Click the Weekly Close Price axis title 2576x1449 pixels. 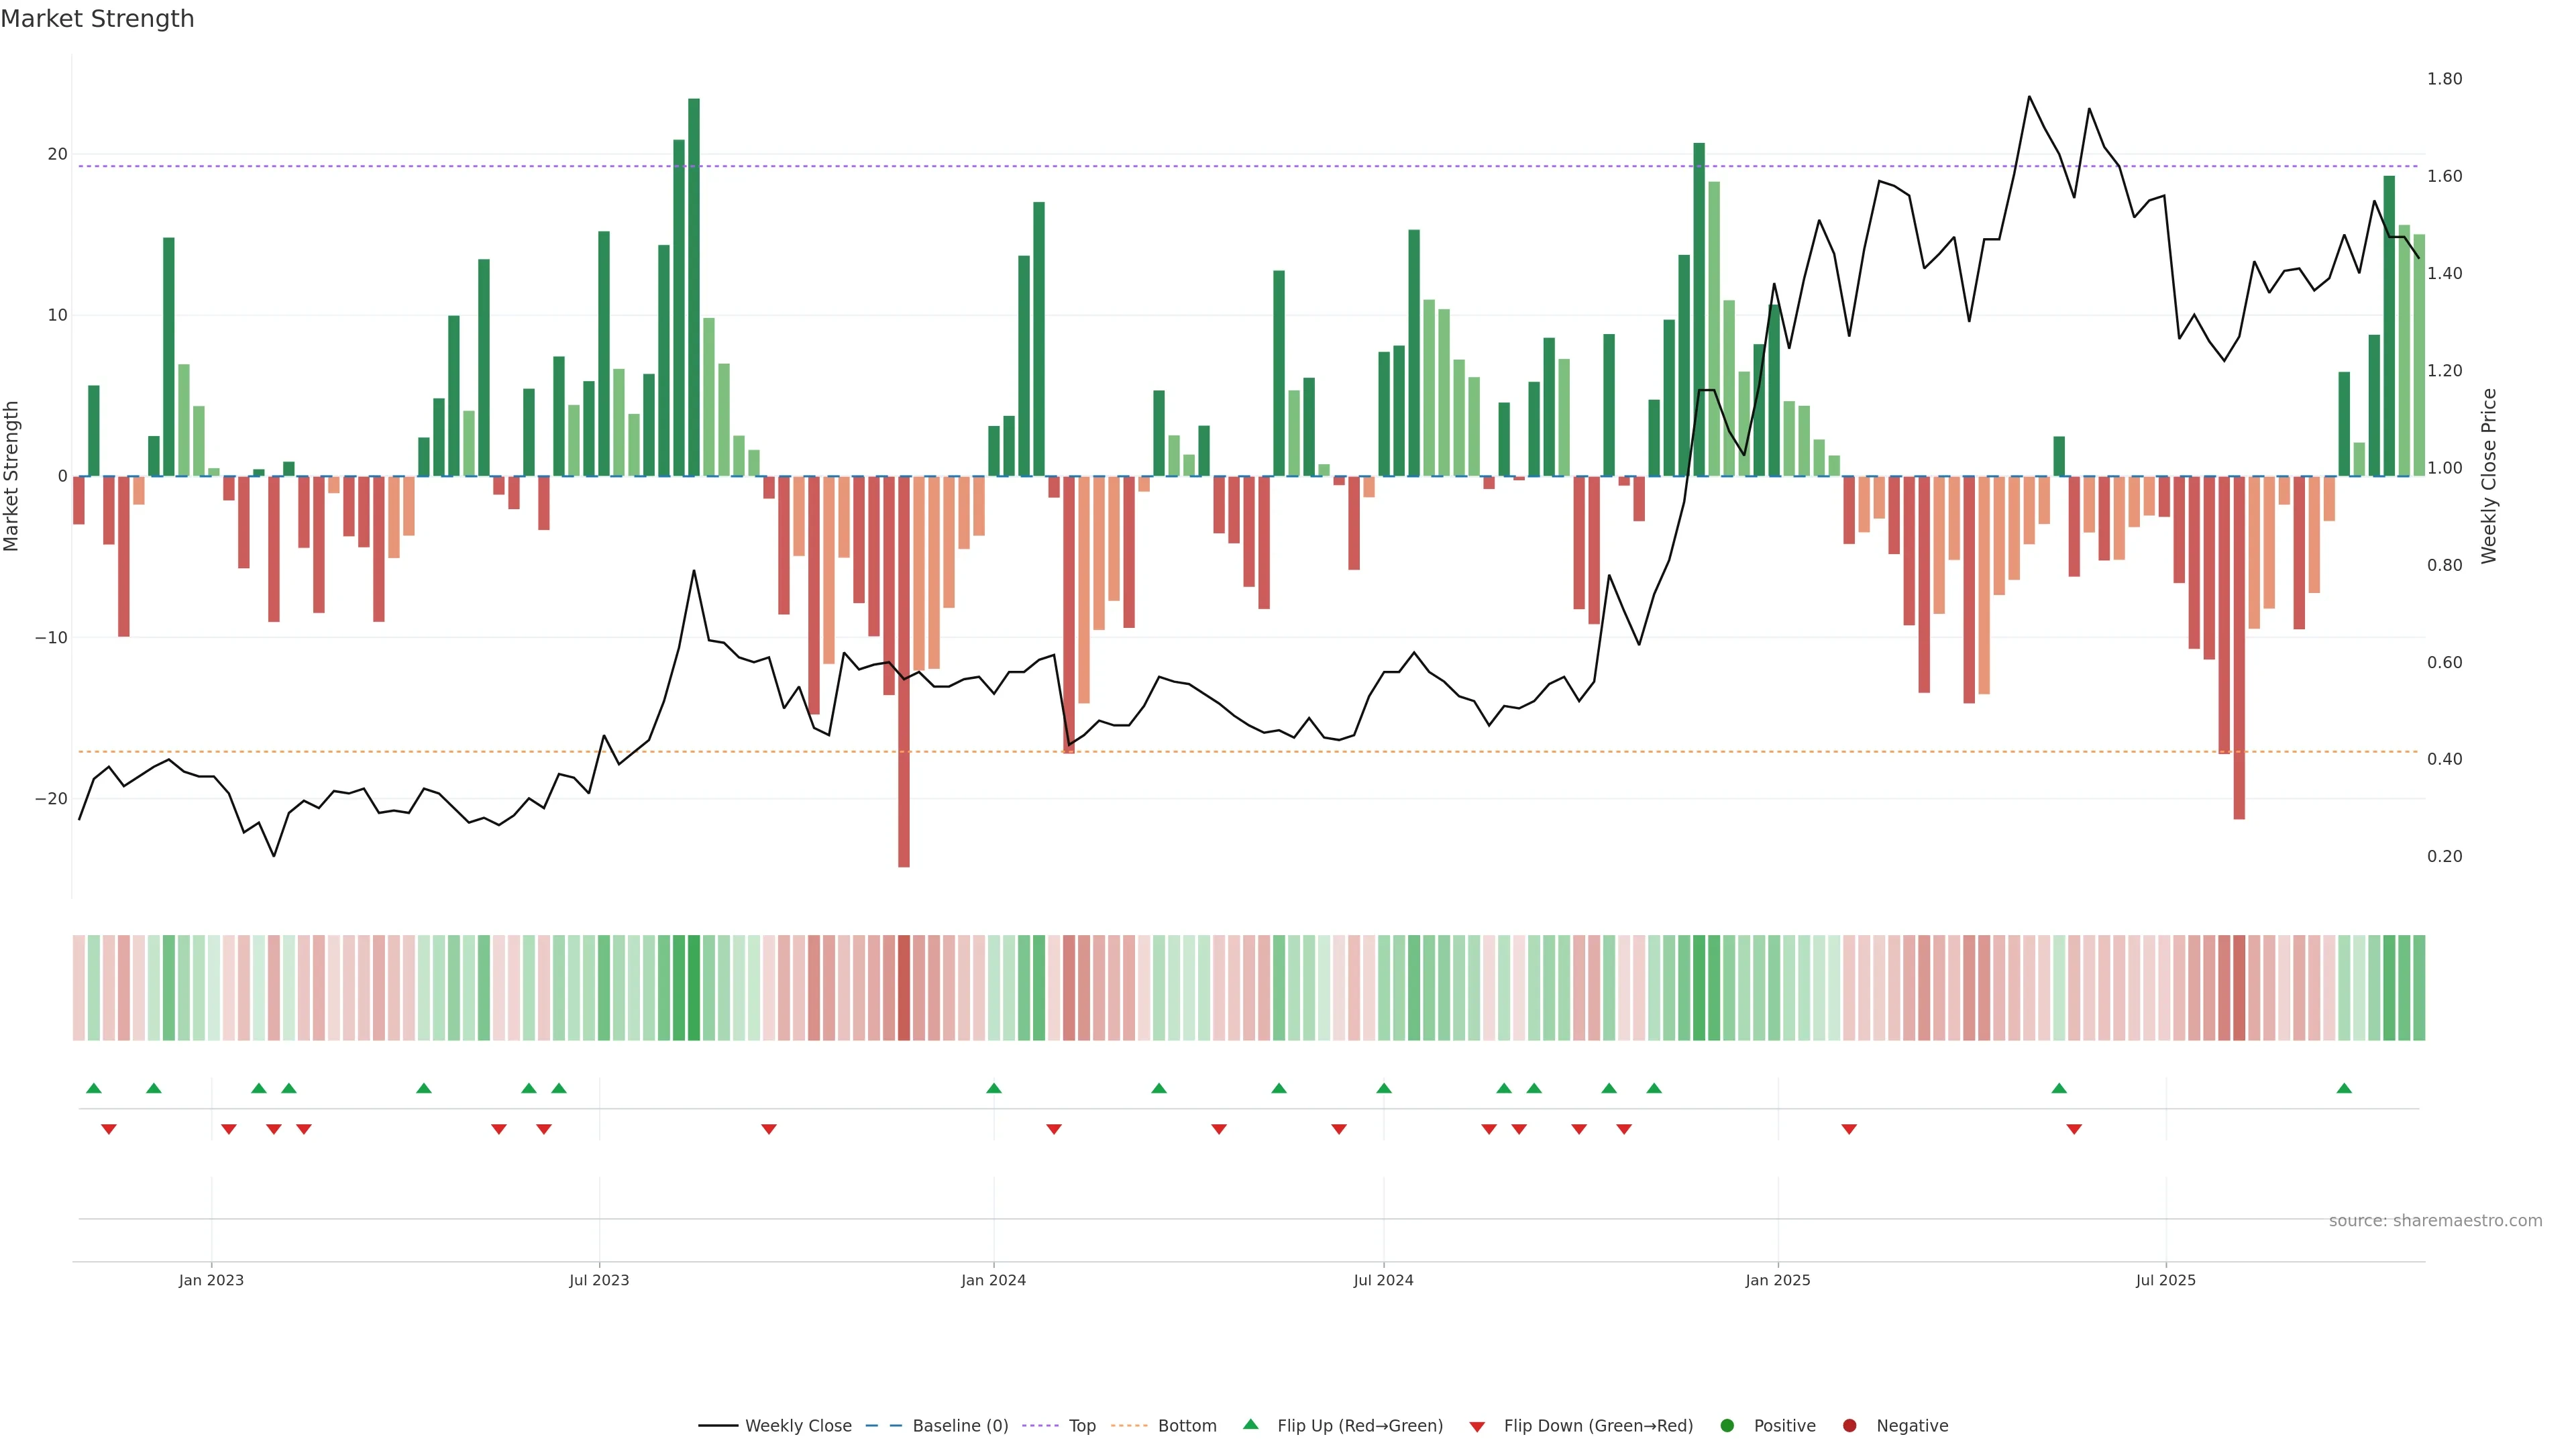pyautogui.click(x=2489, y=476)
